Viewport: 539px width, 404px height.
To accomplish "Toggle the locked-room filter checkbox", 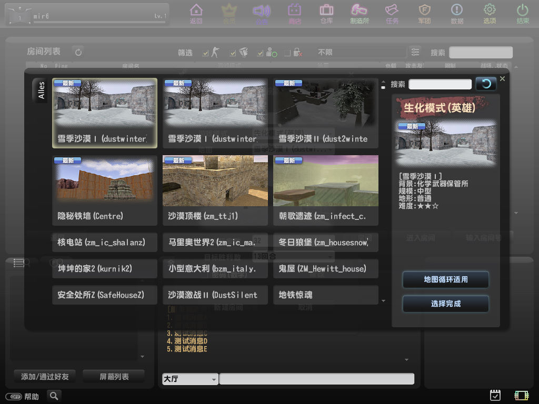I will point(287,53).
